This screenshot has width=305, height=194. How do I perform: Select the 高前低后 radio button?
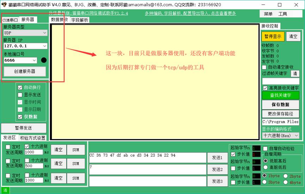point(266,167)
